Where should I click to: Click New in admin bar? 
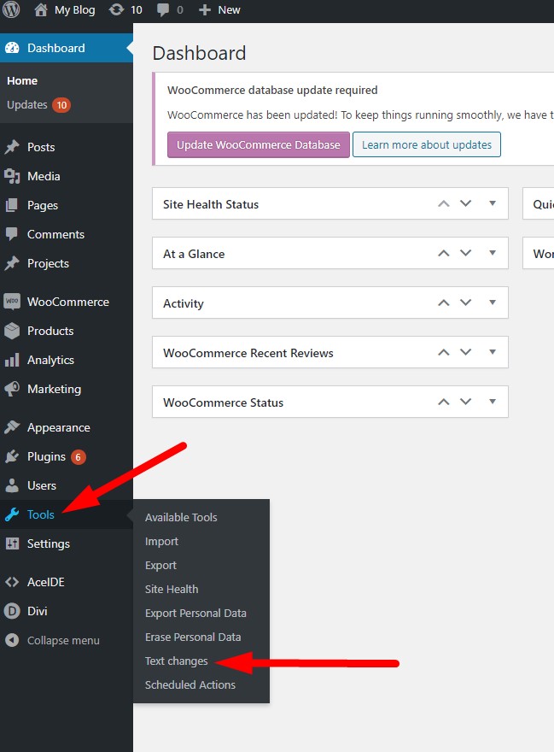[x=229, y=10]
